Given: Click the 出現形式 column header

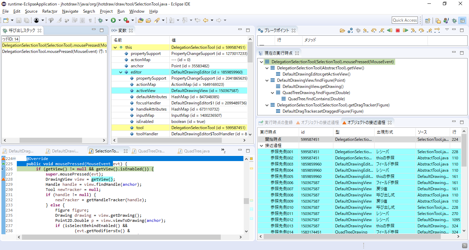Looking at the screenshot, I should tap(394, 132).
